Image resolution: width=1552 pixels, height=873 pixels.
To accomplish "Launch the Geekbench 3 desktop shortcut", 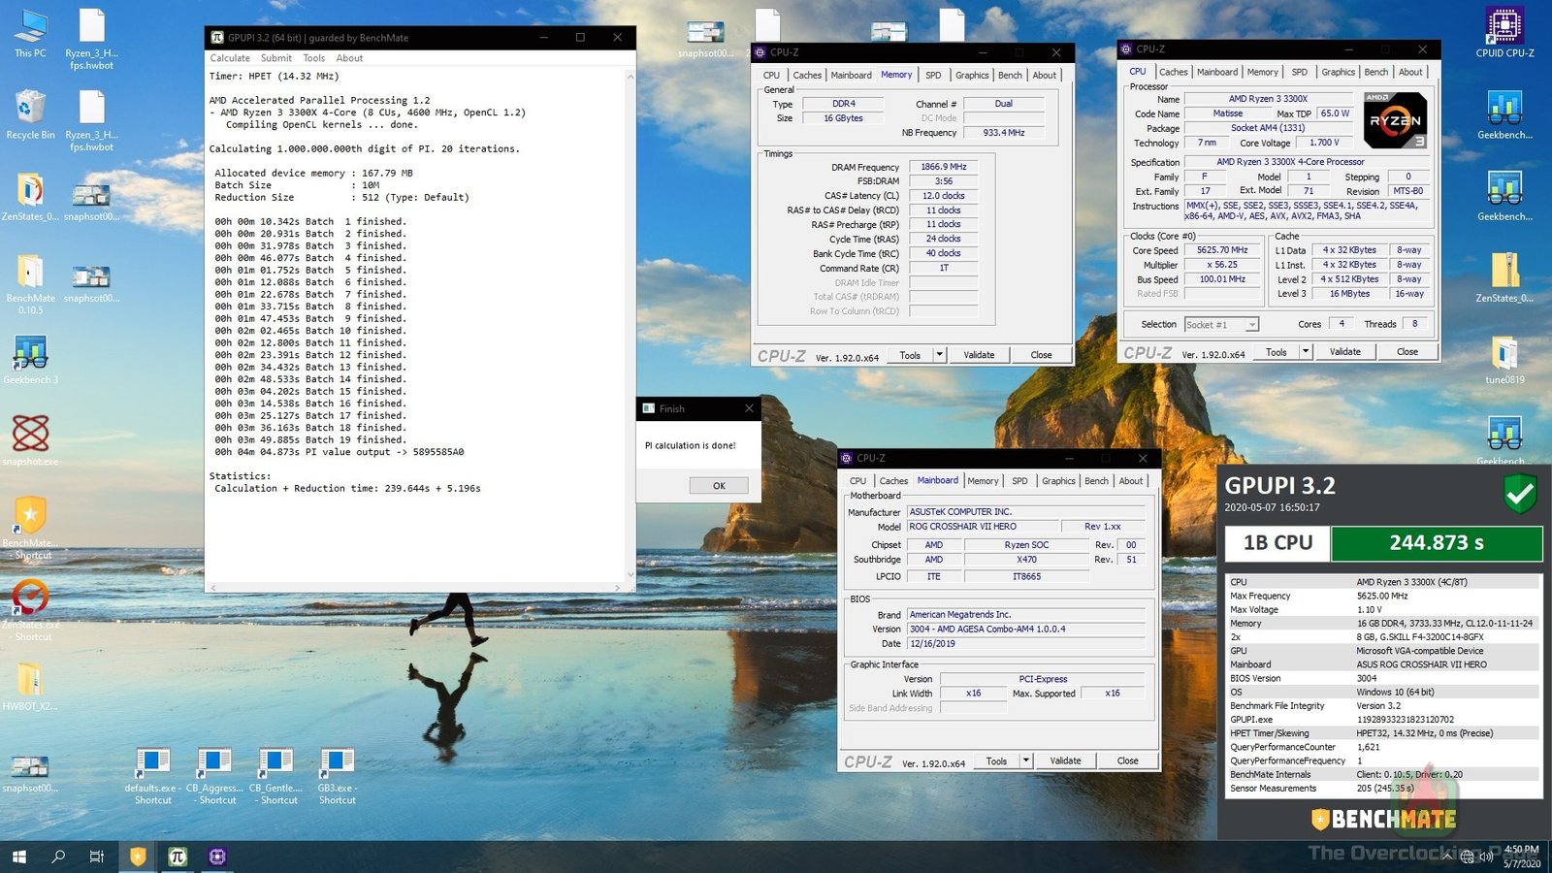I will (30, 355).
